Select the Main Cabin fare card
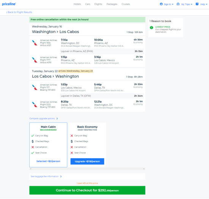The image size is (209, 199). pos(48,145)
